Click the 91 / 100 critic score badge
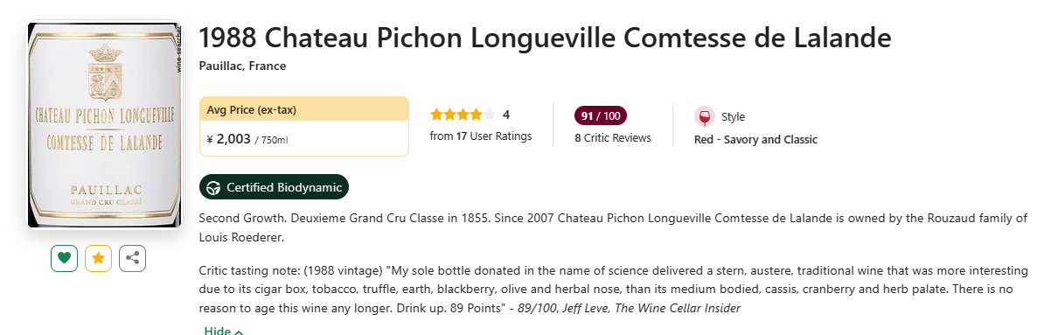The image size is (1044, 335). [x=601, y=115]
